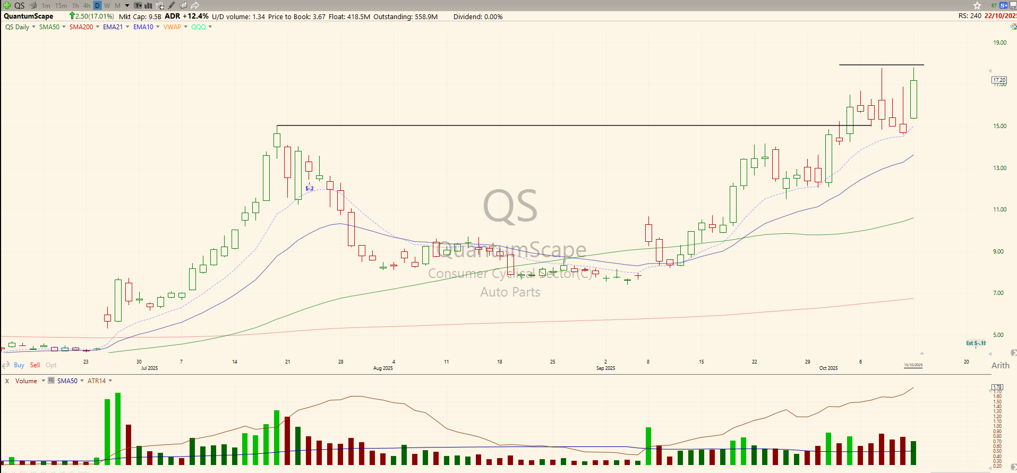Screen dimensions: 1017x473
Task: Click the RT real-time icon
Action: tap(994, 5)
